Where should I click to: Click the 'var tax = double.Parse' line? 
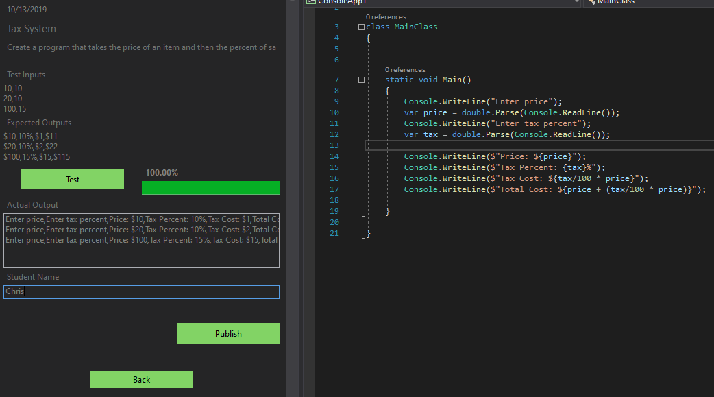click(x=507, y=134)
